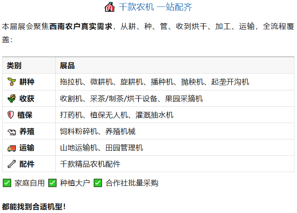297x213 pixels.
Task: Click the green checkmark before 合作社批量采购
Action: [x=98, y=183]
